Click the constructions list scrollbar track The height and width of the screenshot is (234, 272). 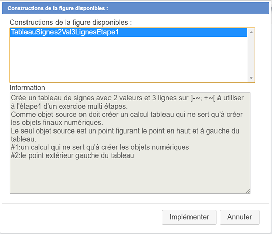coord(251,55)
